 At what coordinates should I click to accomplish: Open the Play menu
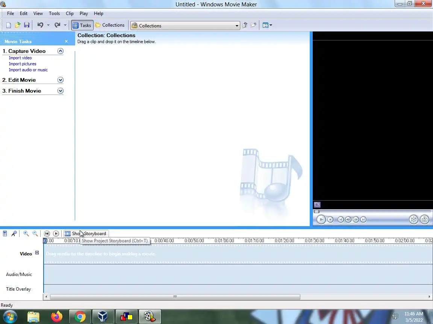[x=84, y=13]
